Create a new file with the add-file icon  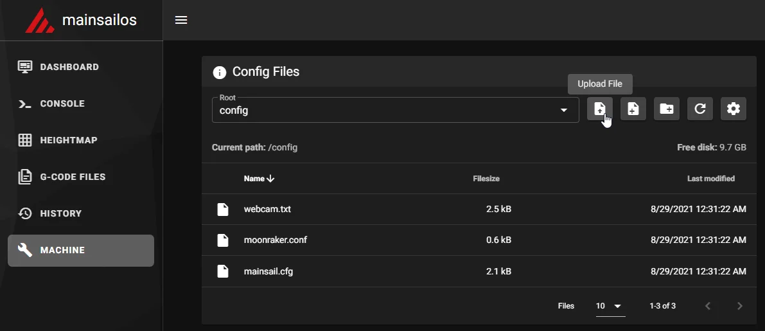click(633, 109)
